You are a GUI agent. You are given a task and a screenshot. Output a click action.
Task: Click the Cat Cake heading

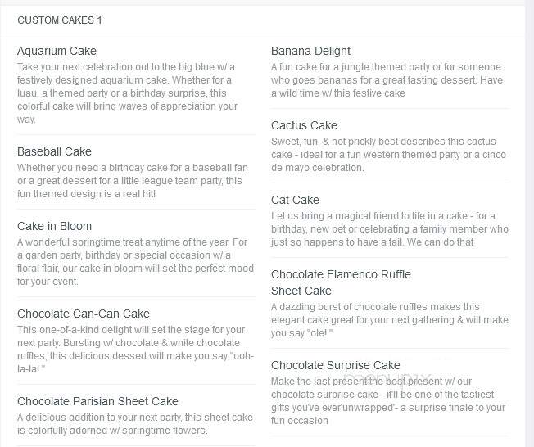click(296, 200)
